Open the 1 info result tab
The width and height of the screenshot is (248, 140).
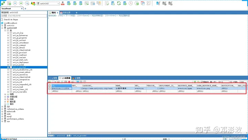pos(53,78)
